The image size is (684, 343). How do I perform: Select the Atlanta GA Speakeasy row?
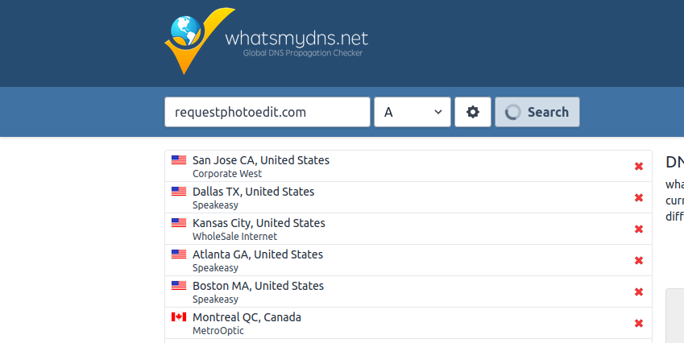click(x=408, y=260)
